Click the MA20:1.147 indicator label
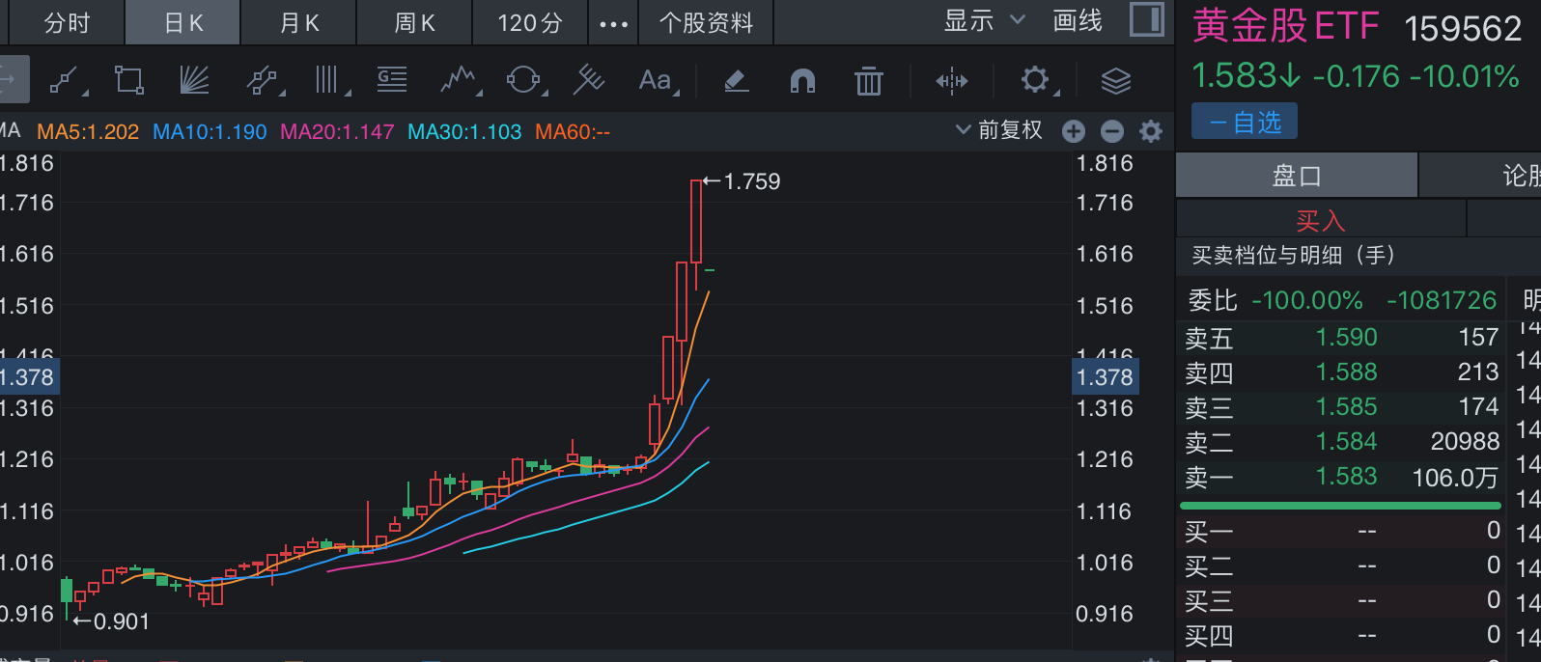 click(x=337, y=131)
